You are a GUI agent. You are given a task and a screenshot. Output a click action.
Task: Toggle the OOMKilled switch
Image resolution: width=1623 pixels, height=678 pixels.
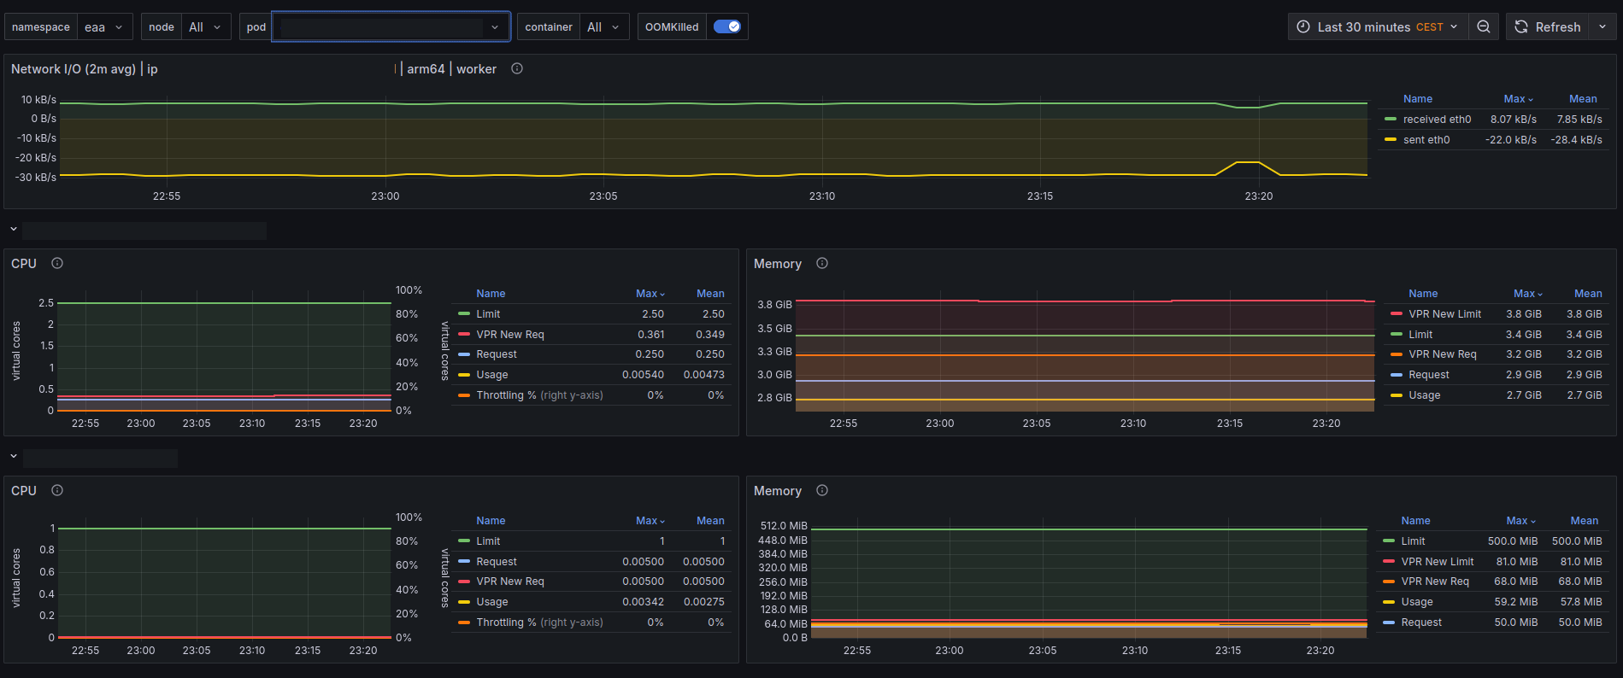[x=727, y=26]
